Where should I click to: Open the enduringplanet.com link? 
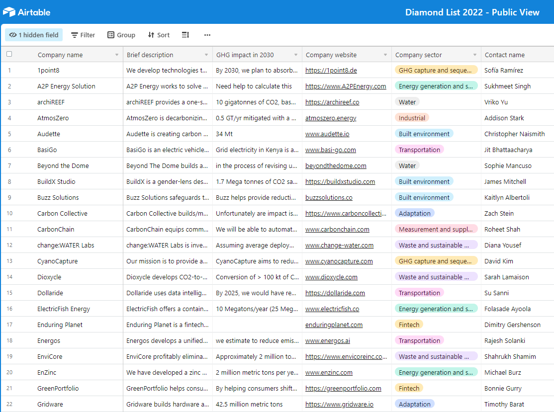click(x=334, y=325)
